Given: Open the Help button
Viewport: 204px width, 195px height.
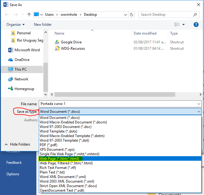Looking at the screenshot, I should click(x=196, y=25).
